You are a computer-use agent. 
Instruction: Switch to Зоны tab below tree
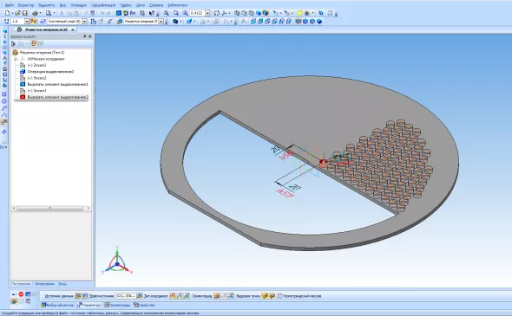point(62,284)
